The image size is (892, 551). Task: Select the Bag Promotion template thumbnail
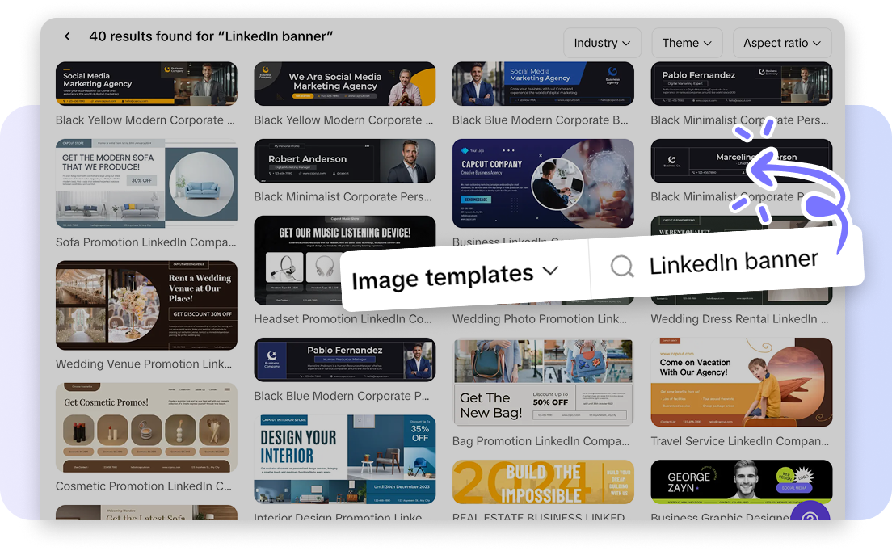543,382
